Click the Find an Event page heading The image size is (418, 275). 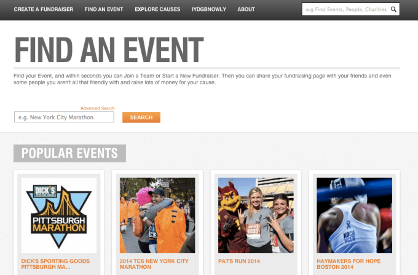click(x=109, y=50)
